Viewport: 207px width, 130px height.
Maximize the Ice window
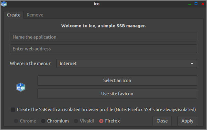196,4
